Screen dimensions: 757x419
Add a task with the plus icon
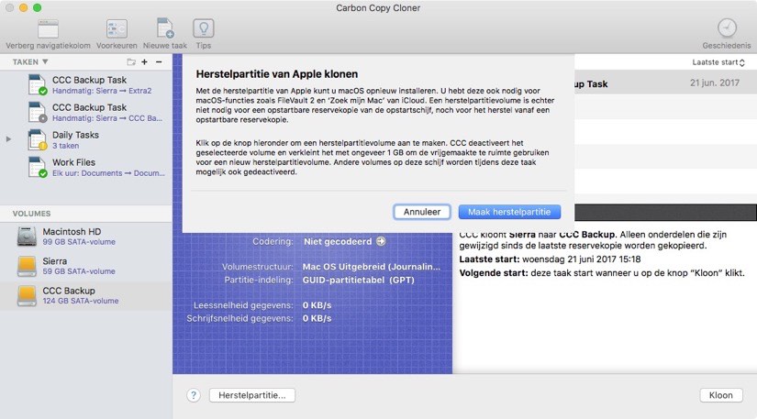(x=144, y=61)
